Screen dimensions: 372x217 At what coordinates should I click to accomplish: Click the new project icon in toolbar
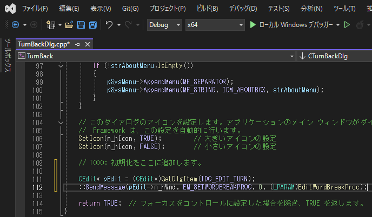pyautogui.click(x=51, y=25)
